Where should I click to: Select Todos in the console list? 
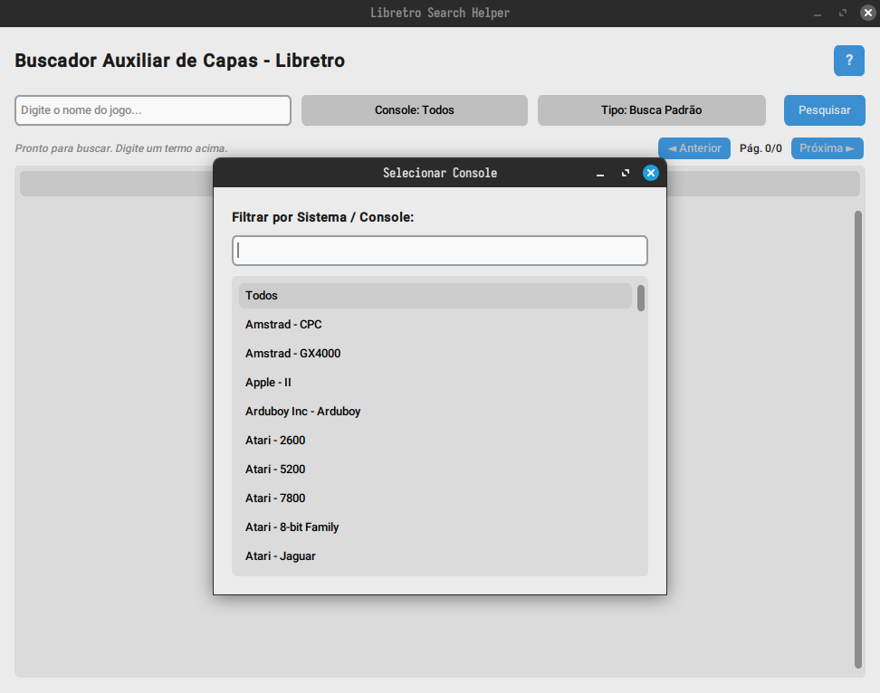(435, 296)
